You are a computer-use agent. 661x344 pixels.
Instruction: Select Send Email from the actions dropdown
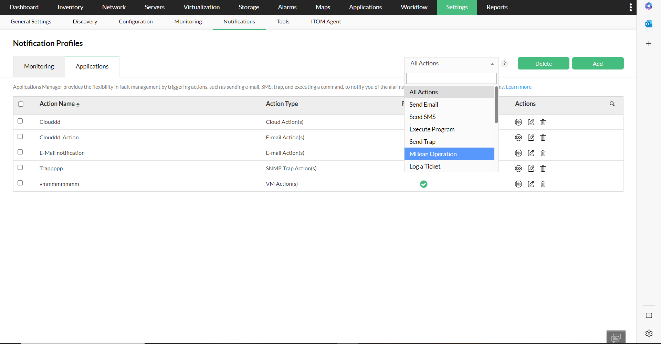[423, 104]
